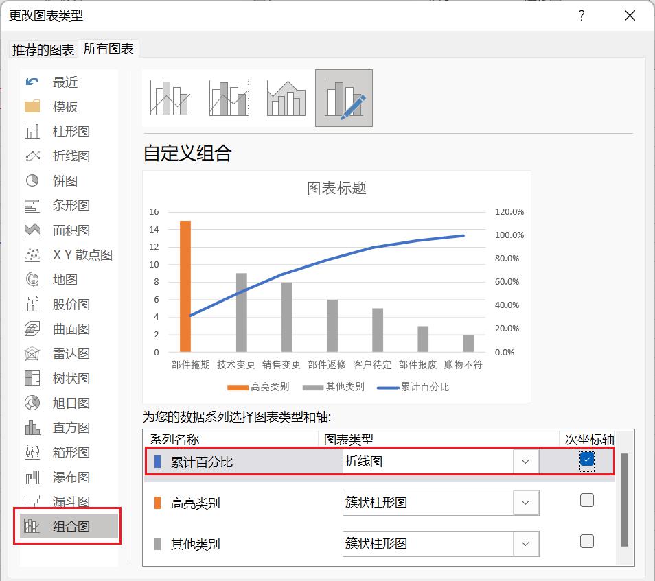Click the chart preview thumbnail
655x581 pixels.
pyautogui.click(x=336, y=286)
